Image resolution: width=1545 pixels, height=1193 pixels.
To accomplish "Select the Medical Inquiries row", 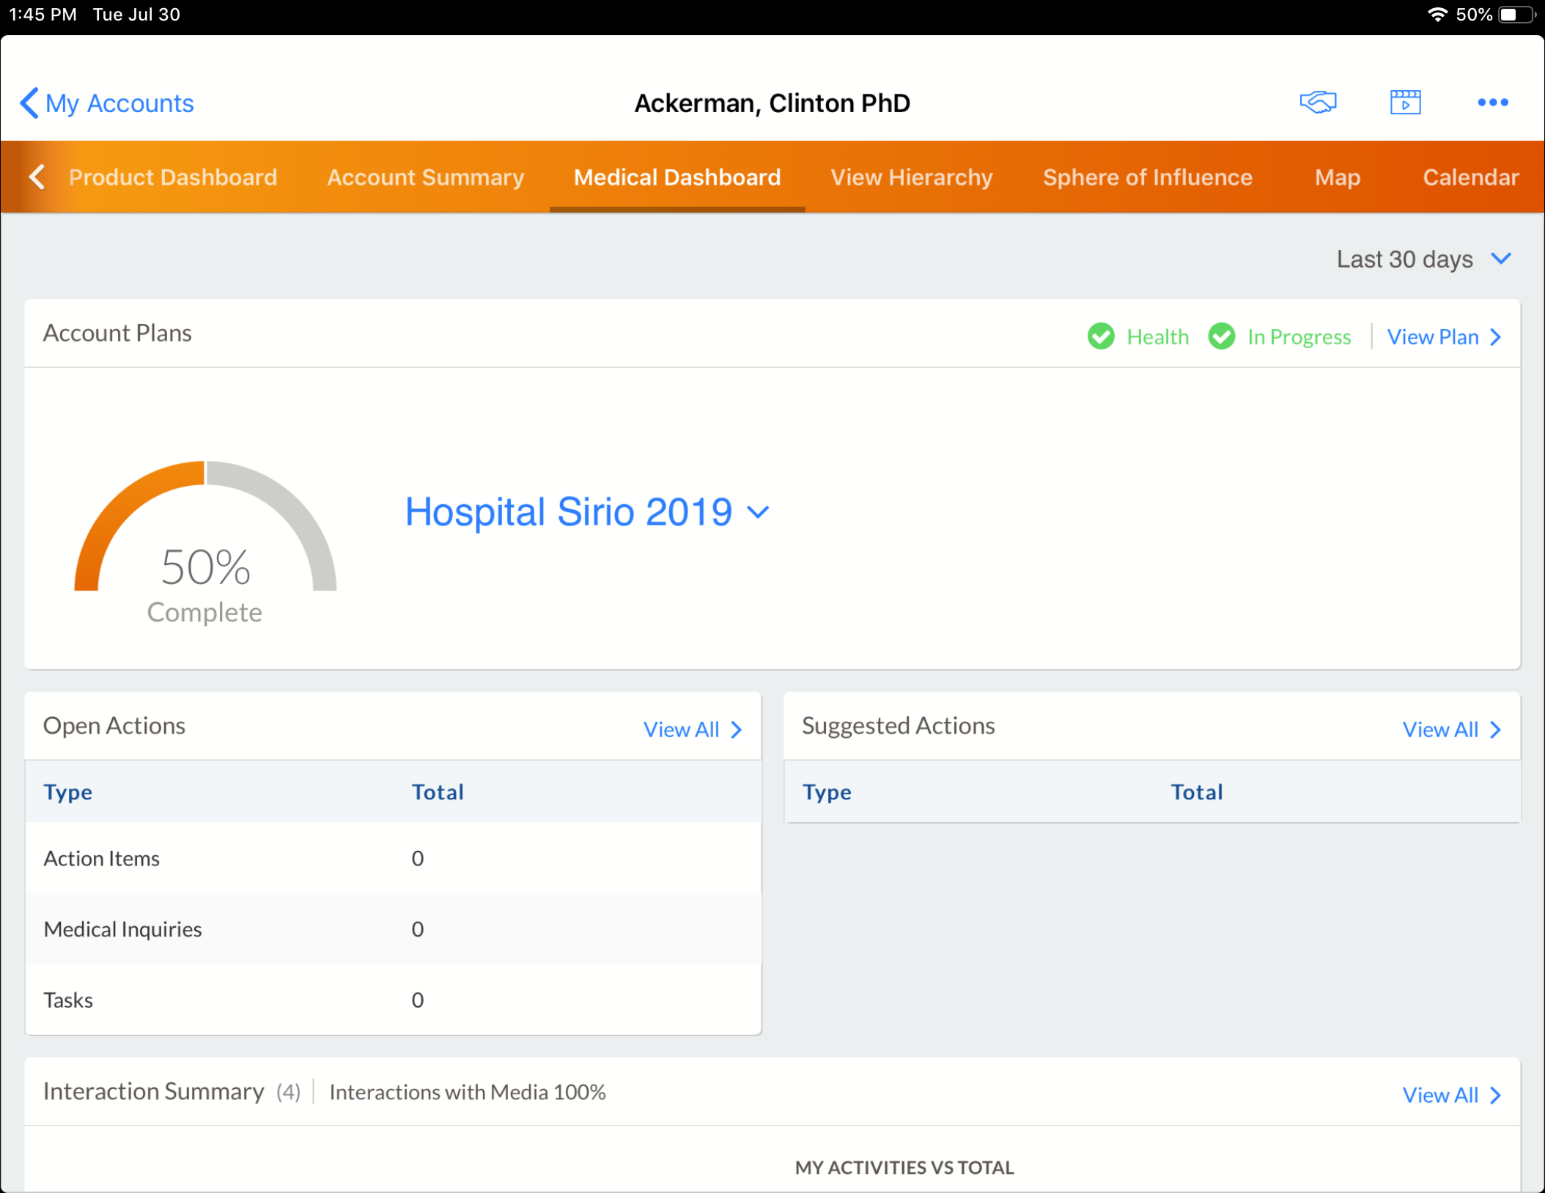I will click(393, 929).
